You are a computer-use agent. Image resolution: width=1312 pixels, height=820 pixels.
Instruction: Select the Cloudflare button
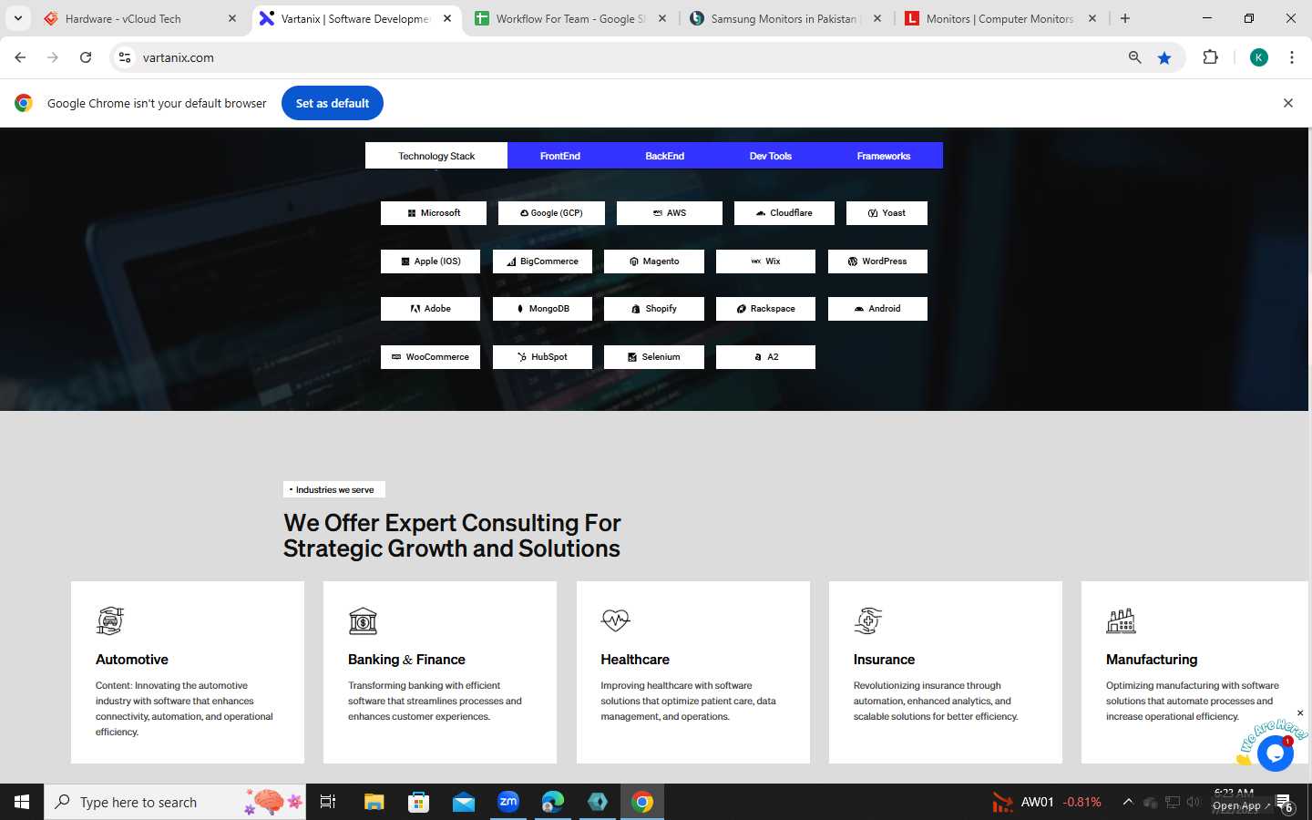coord(784,213)
